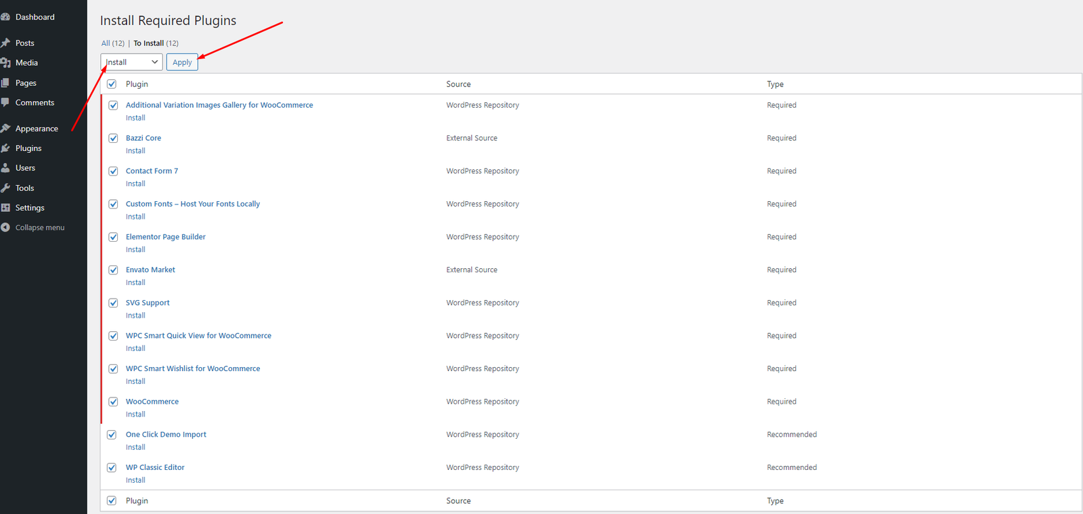This screenshot has width=1083, height=514.
Task: Click the Tools wrench icon
Action: [x=5, y=188]
